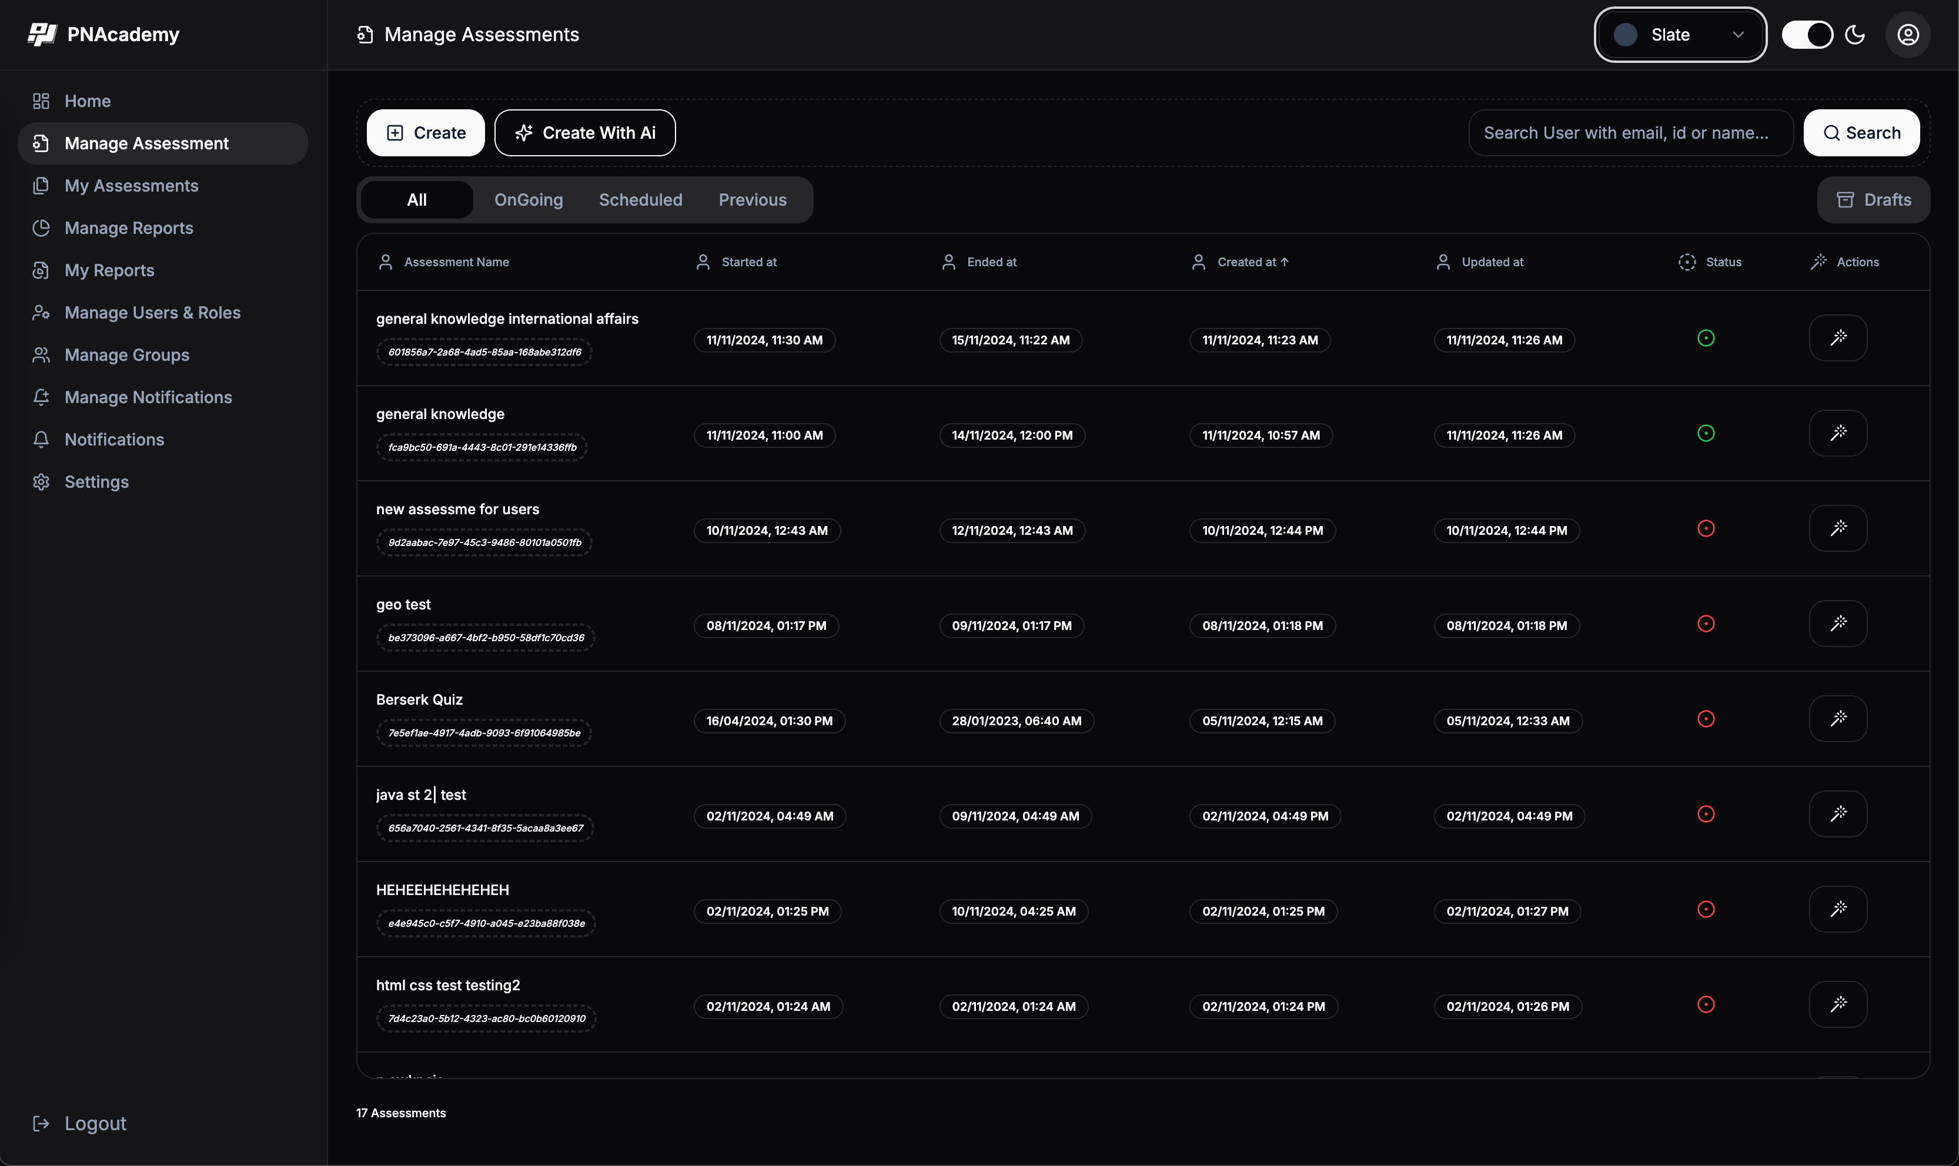This screenshot has height=1166, width=1959.
Task: Click the PNAcademy logo icon
Action: coord(42,33)
